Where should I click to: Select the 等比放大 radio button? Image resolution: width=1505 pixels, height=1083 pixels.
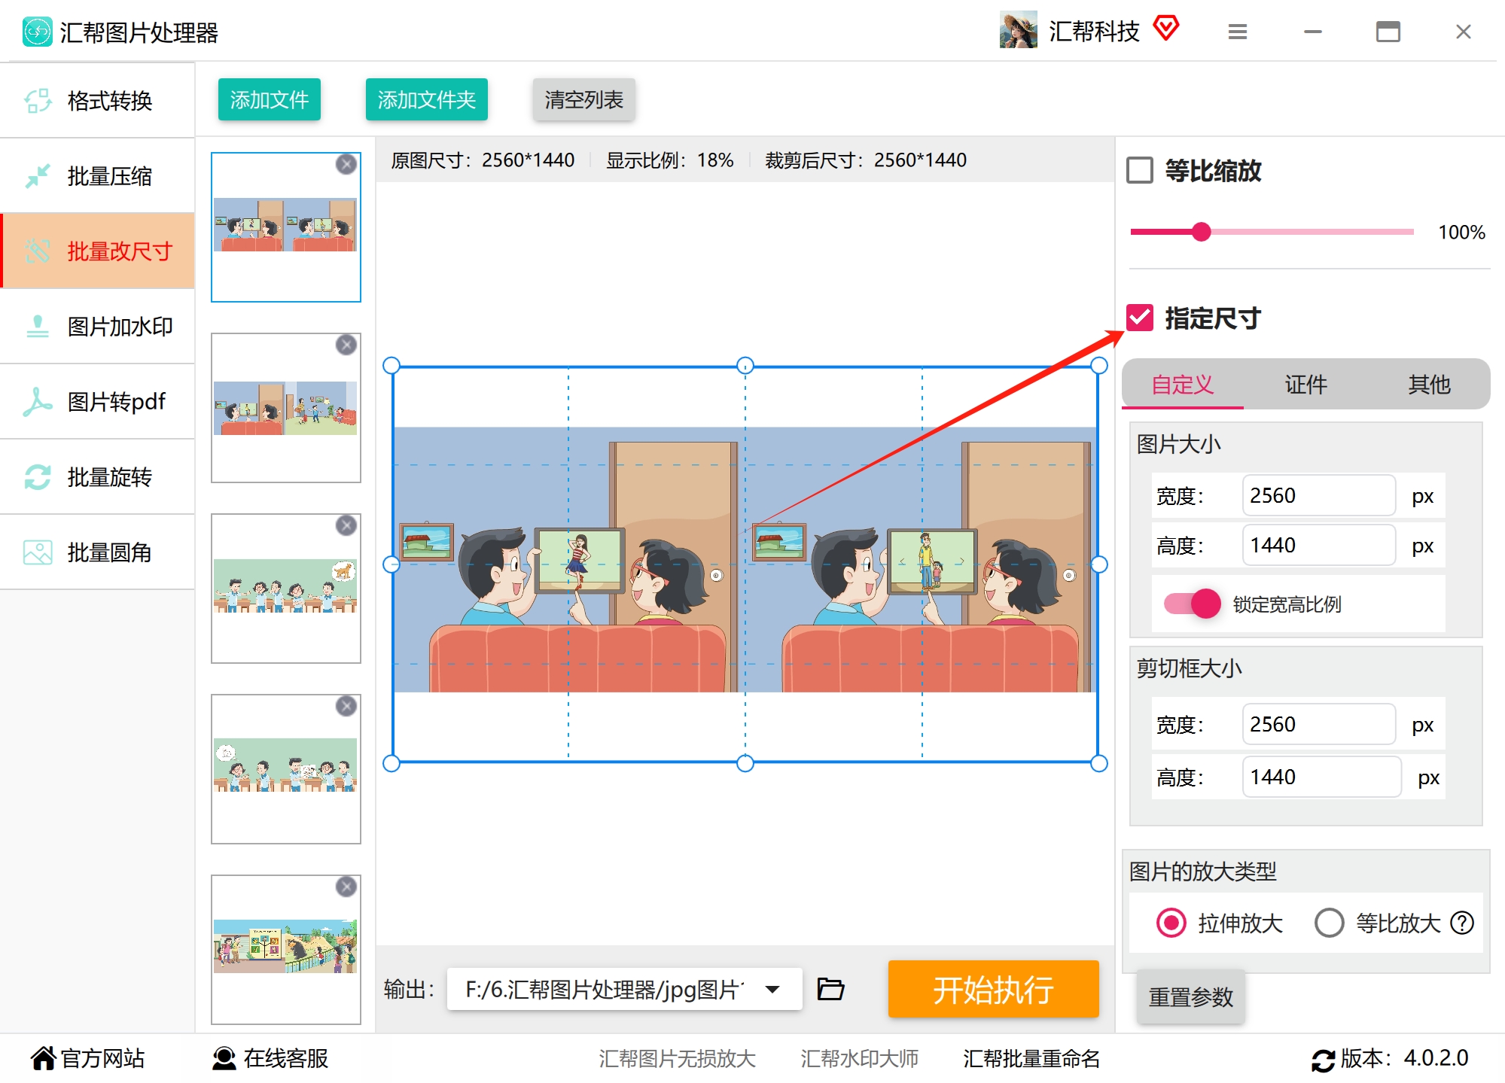[1330, 923]
